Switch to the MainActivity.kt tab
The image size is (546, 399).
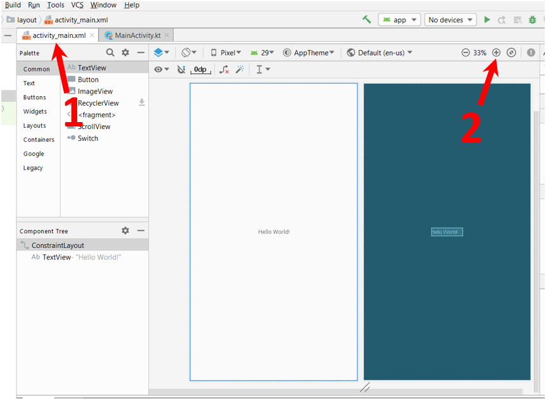click(137, 35)
